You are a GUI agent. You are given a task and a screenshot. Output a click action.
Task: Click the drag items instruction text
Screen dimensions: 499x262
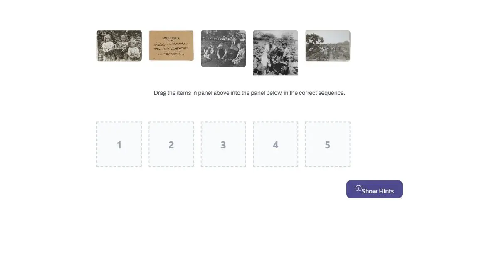click(x=249, y=93)
